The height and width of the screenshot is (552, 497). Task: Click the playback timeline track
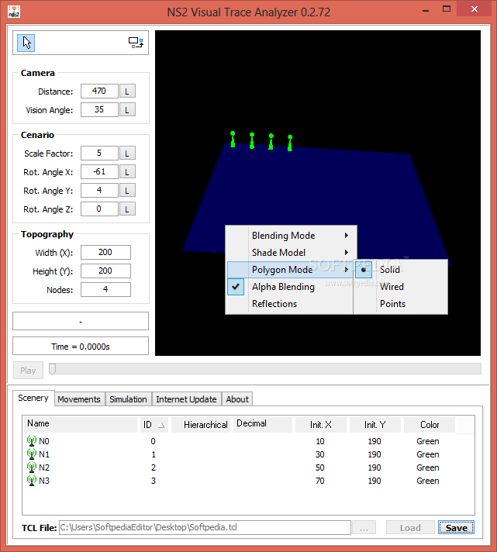coord(264,368)
